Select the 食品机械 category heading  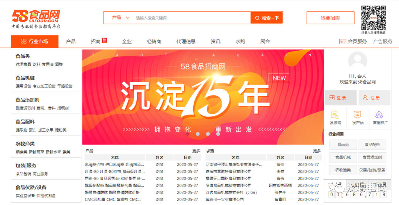pyautogui.click(x=25, y=78)
